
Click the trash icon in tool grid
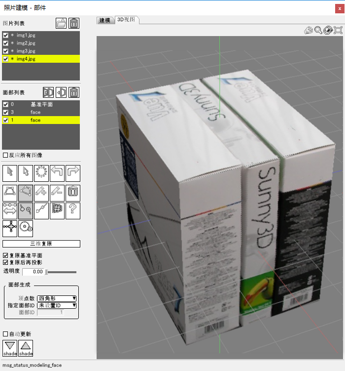73,193
